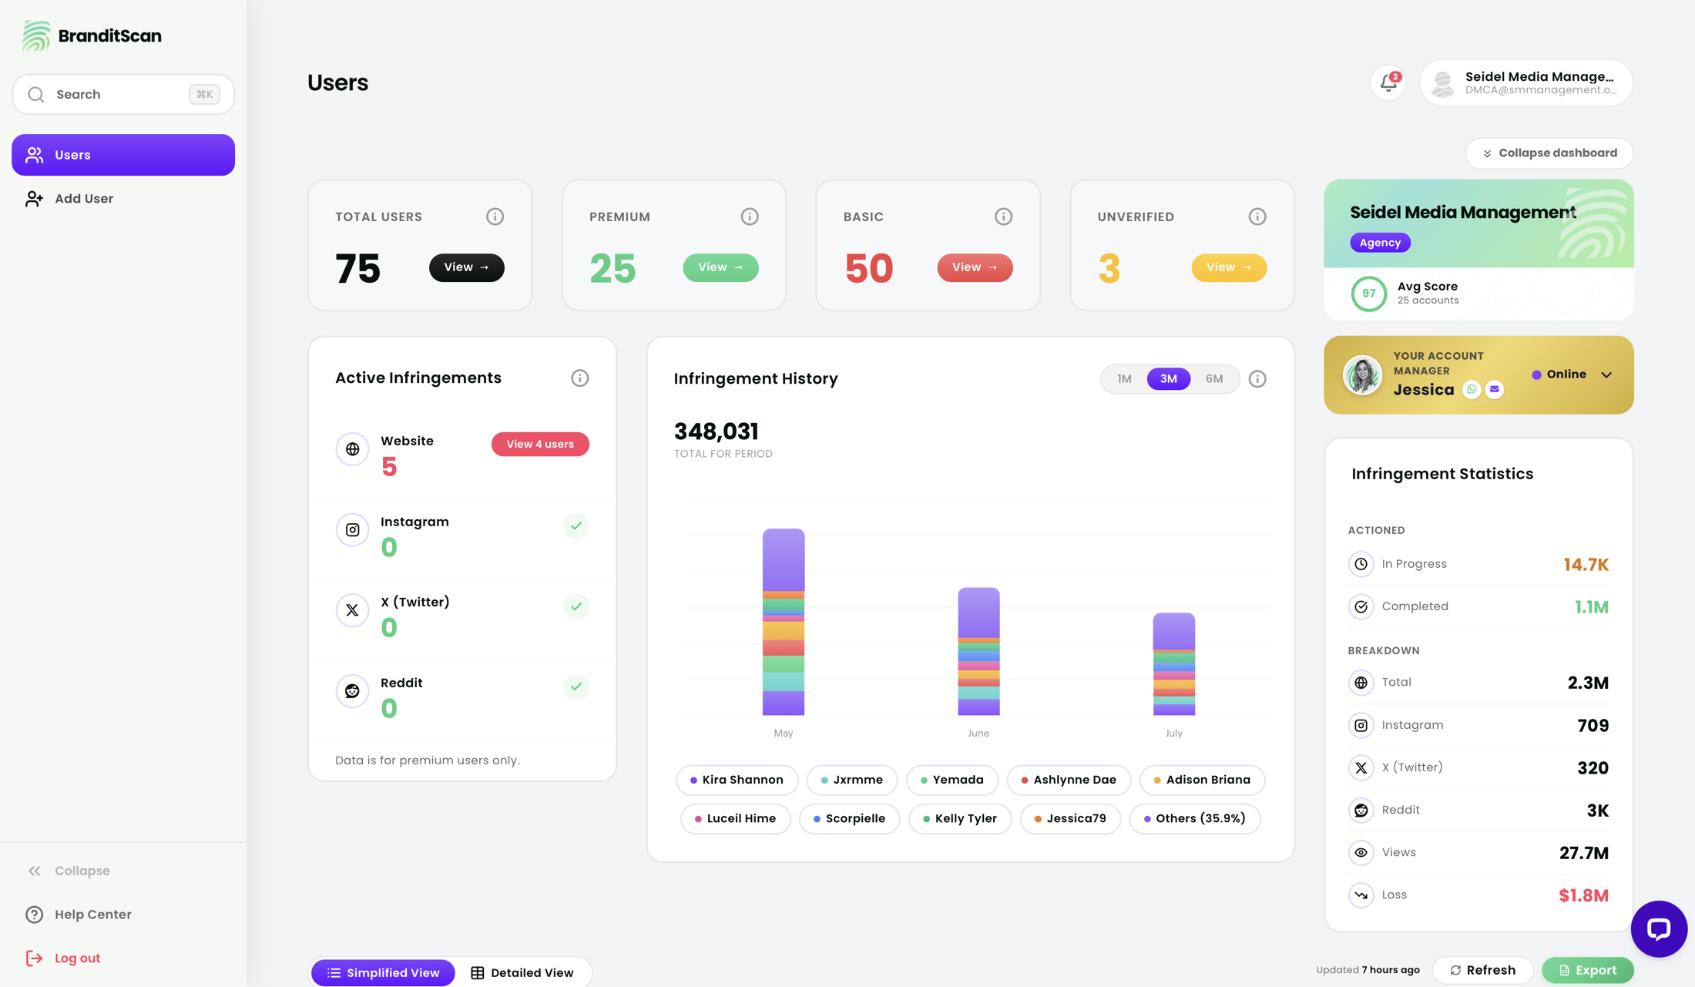Select the 3M history range
Image resolution: width=1695 pixels, height=987 pixels.
[x=1168, y=378]
